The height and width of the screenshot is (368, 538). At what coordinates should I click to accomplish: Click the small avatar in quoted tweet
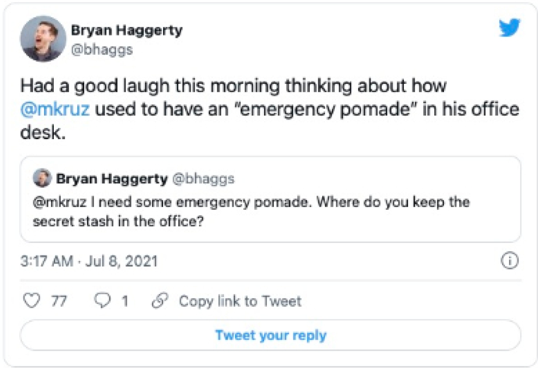42,178
